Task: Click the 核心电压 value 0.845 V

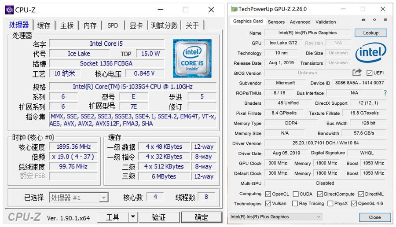Action: [x=144, y=73]
